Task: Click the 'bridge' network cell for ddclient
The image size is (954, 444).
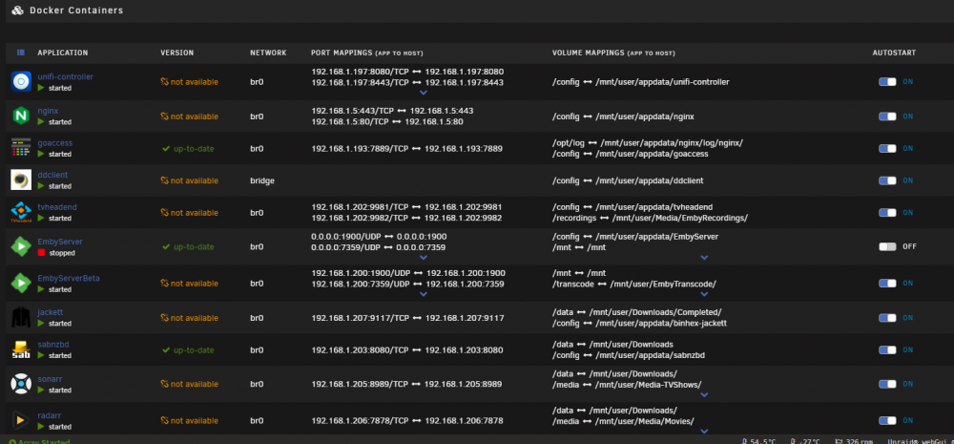Action: (x=262, y=180)
